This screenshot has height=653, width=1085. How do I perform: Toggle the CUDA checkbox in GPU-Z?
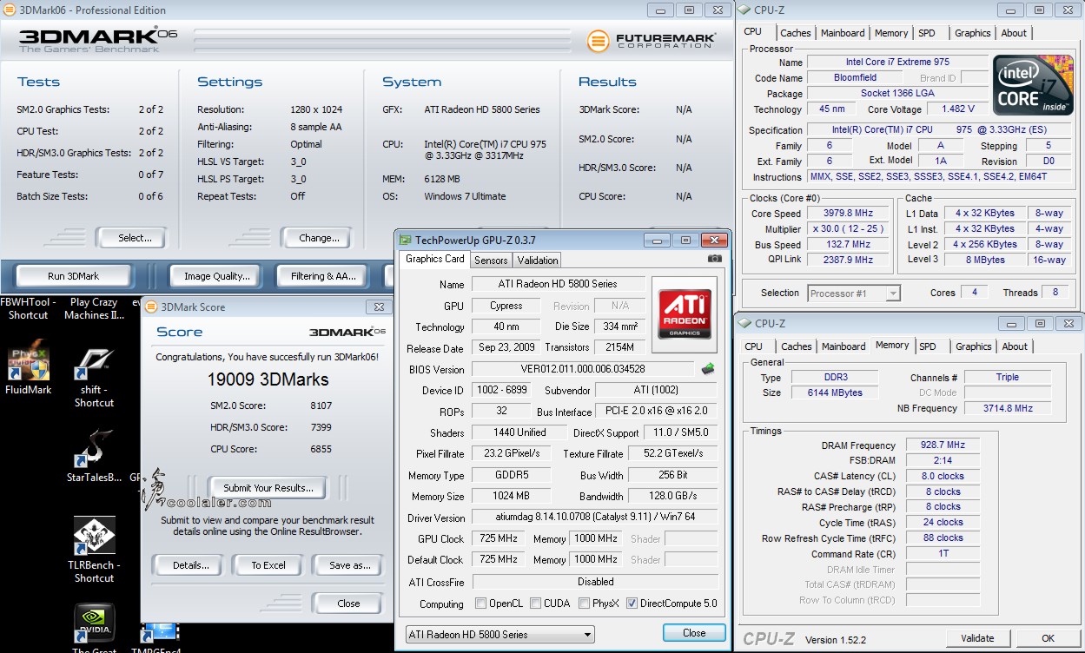[536, 604]
